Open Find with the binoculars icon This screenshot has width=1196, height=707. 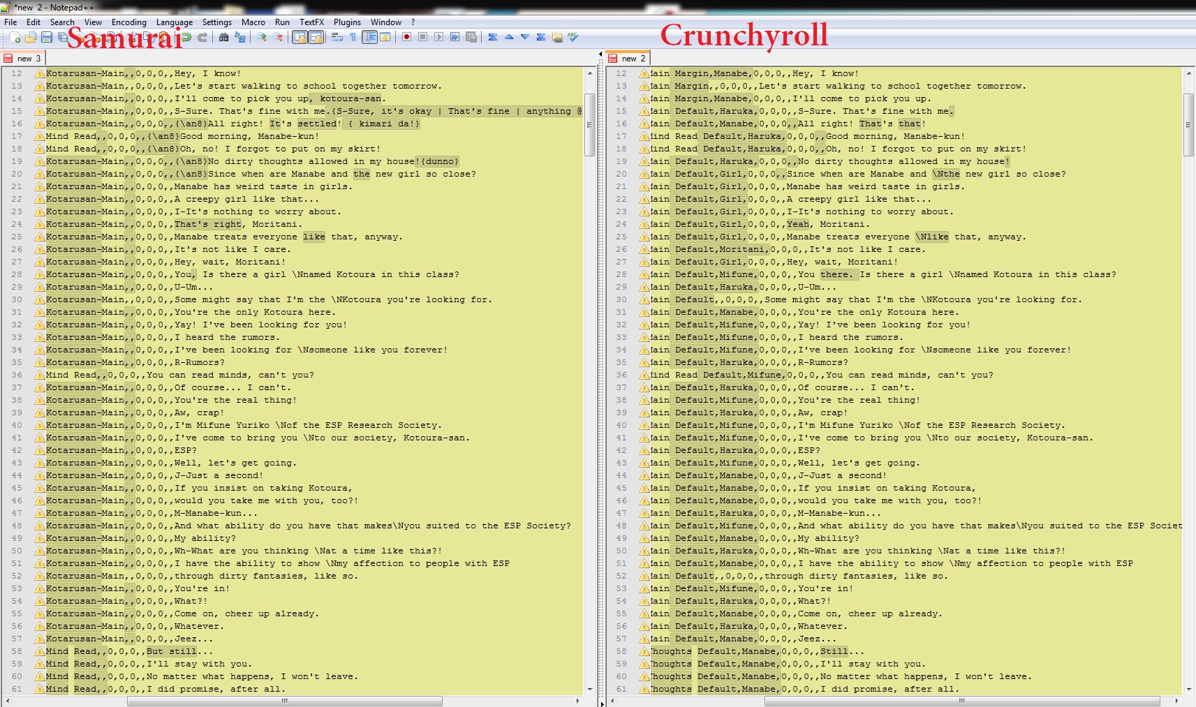click(223, 37)
